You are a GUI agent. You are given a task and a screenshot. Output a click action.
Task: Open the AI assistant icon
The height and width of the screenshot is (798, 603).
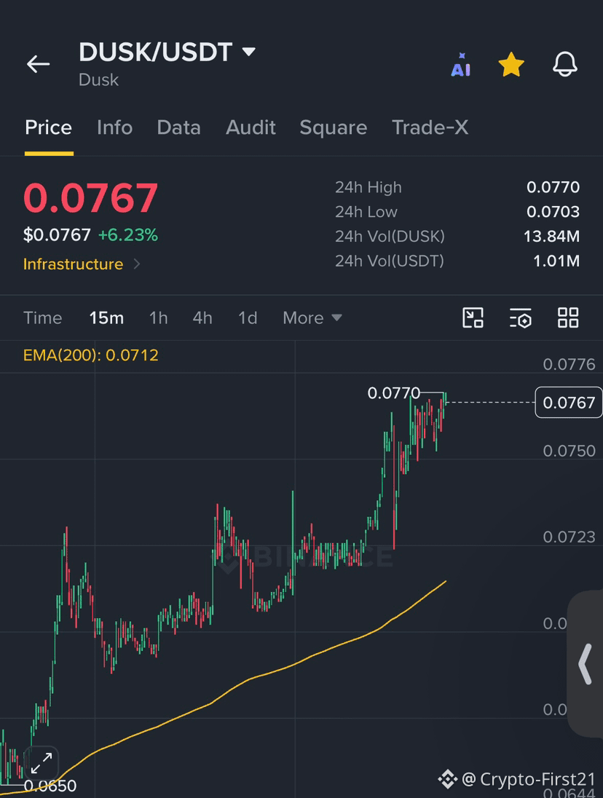[460, 65]
